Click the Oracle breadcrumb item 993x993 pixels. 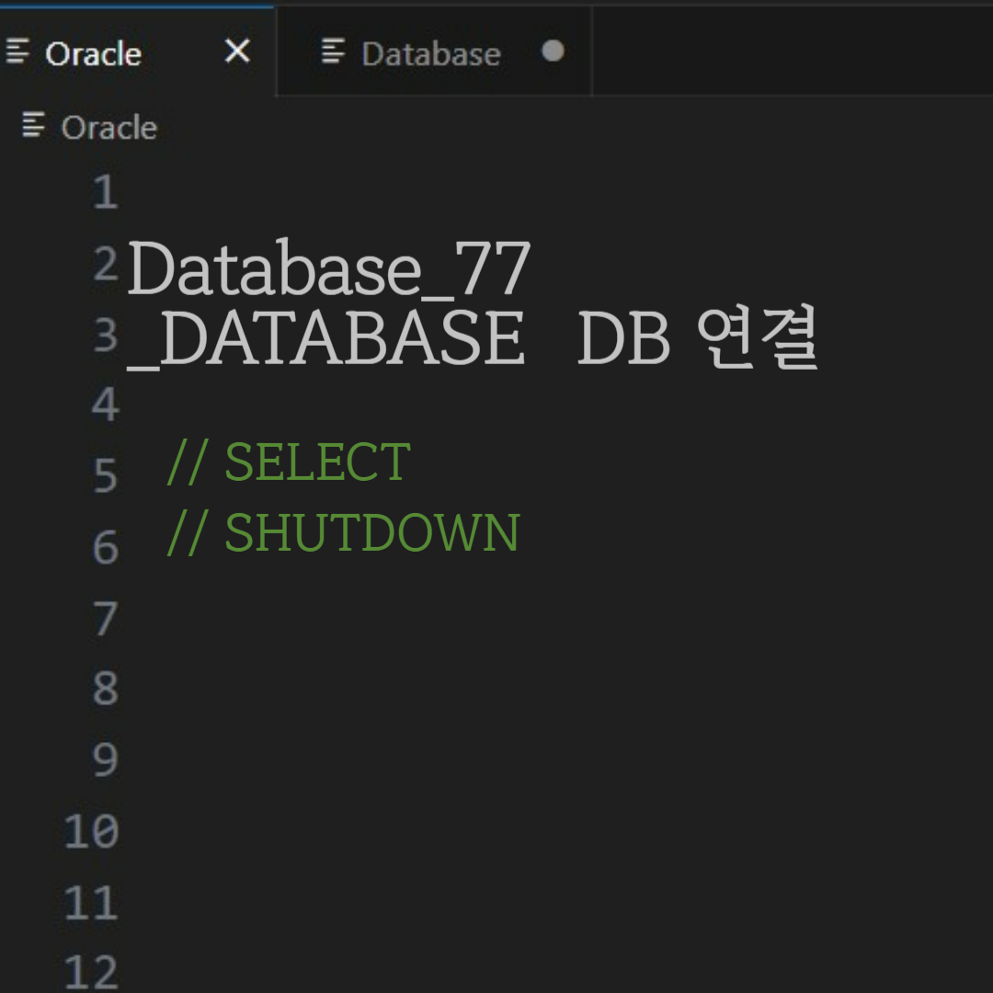(x=108, y=127)
